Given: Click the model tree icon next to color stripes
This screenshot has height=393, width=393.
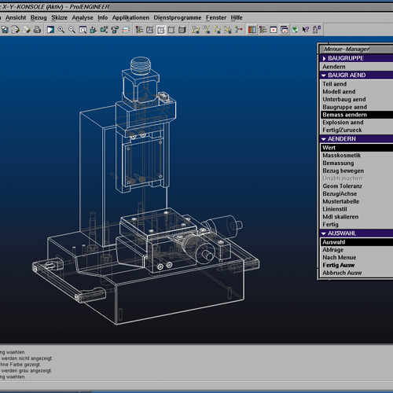Looking at the screenshot, I should [x=263, y=30].
